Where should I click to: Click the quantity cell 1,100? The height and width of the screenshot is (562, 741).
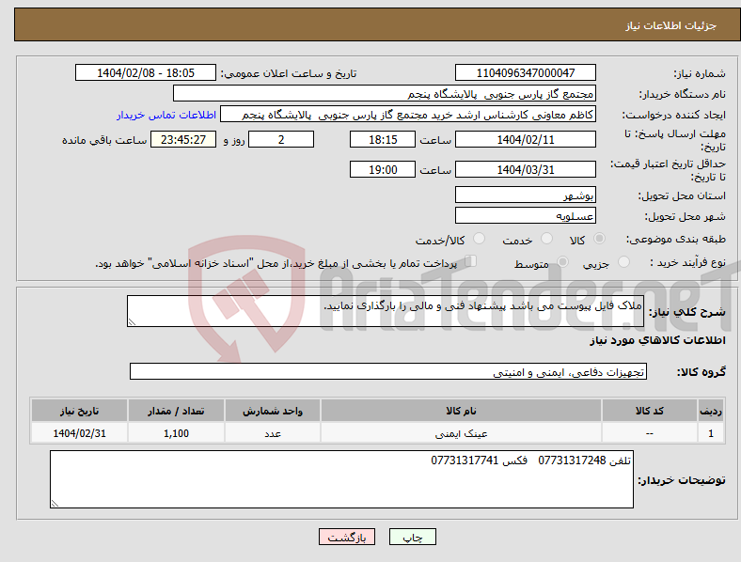(176, 432)
